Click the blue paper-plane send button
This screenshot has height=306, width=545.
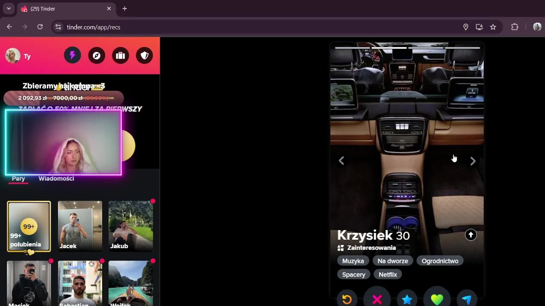tap(467, 299)
